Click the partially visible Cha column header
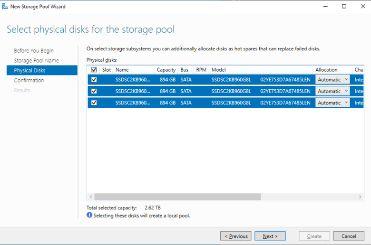Screen dimensions: 371x245 358,70
